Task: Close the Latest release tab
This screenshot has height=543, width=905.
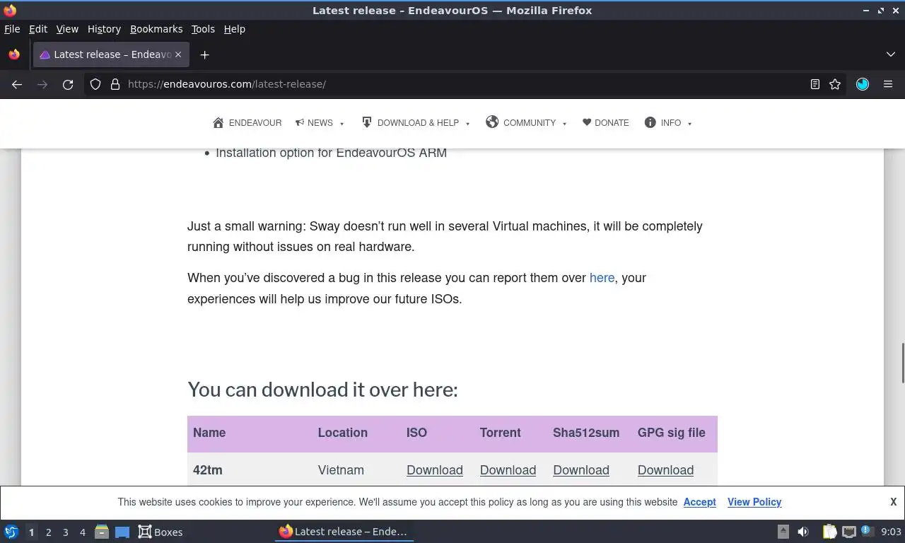Action: (x=178, y=54)
